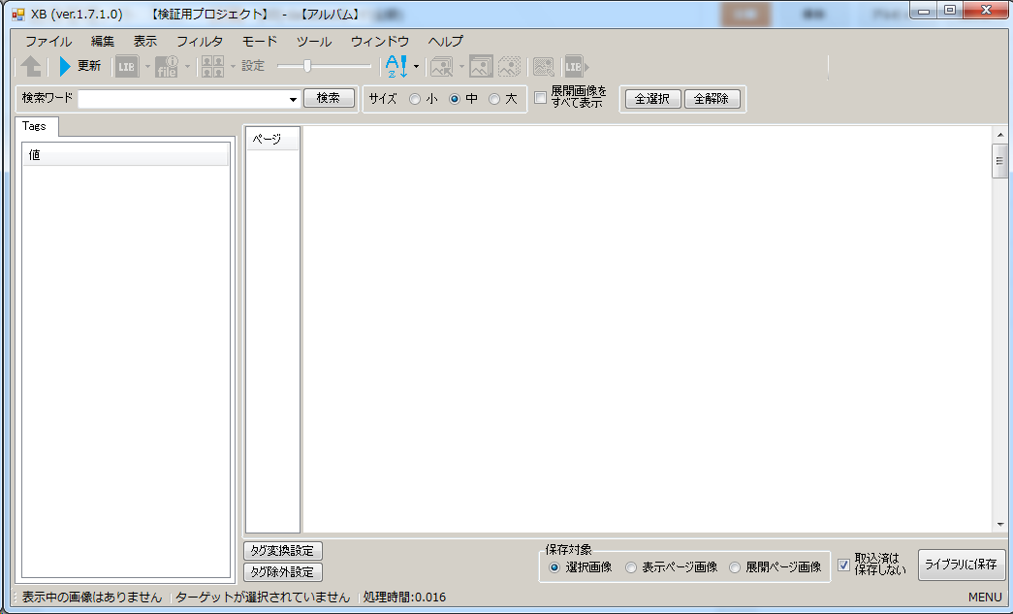
Task: Open the 検索ワード dropdown list
Action: [294, 99]
